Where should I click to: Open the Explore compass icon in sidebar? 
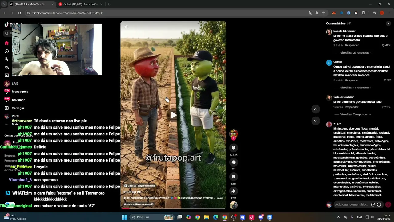[6, 51]
